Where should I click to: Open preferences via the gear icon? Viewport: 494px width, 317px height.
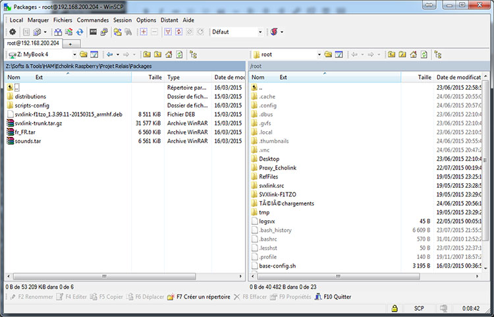[13, 32]
